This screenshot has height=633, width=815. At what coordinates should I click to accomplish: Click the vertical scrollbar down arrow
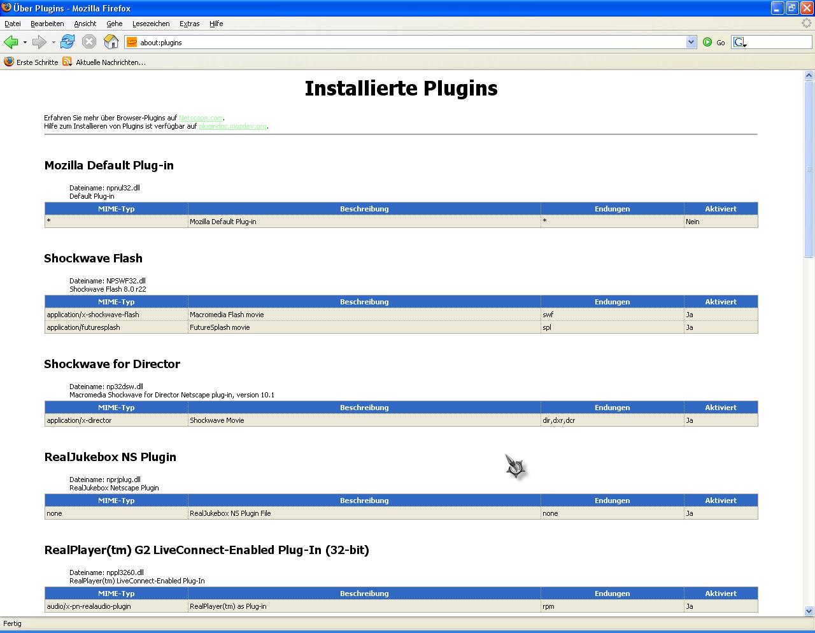(x=809, y=611)
